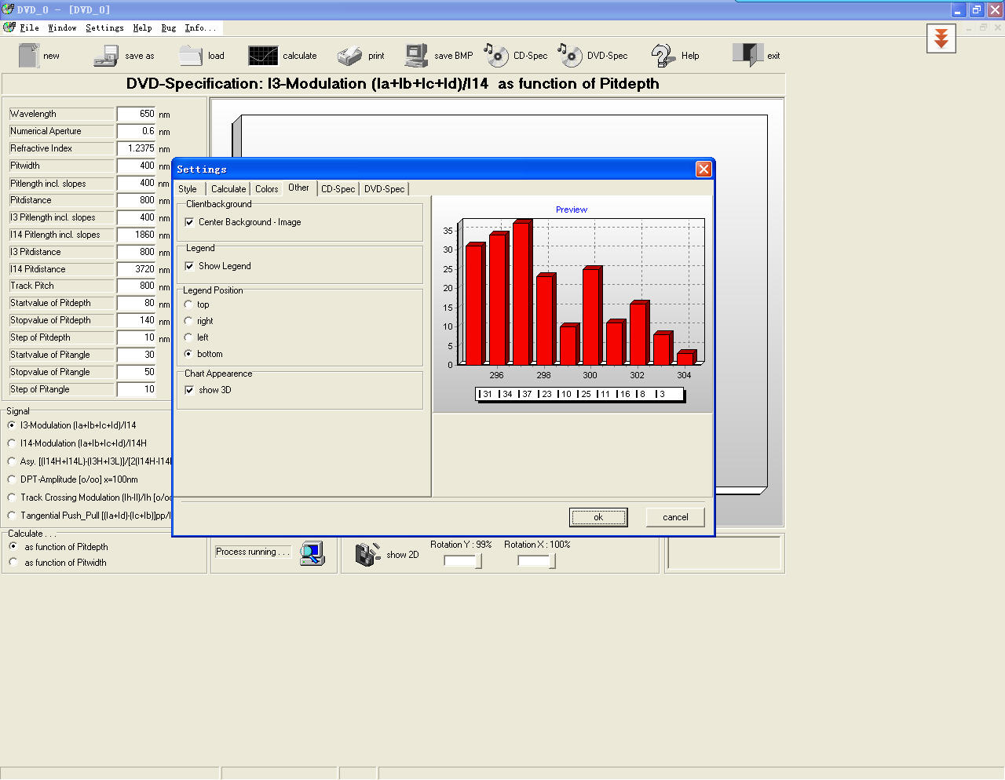Select I3-Modulation signal radio button
This screenshot has width=1005, height=780.
tap(12, 425)
